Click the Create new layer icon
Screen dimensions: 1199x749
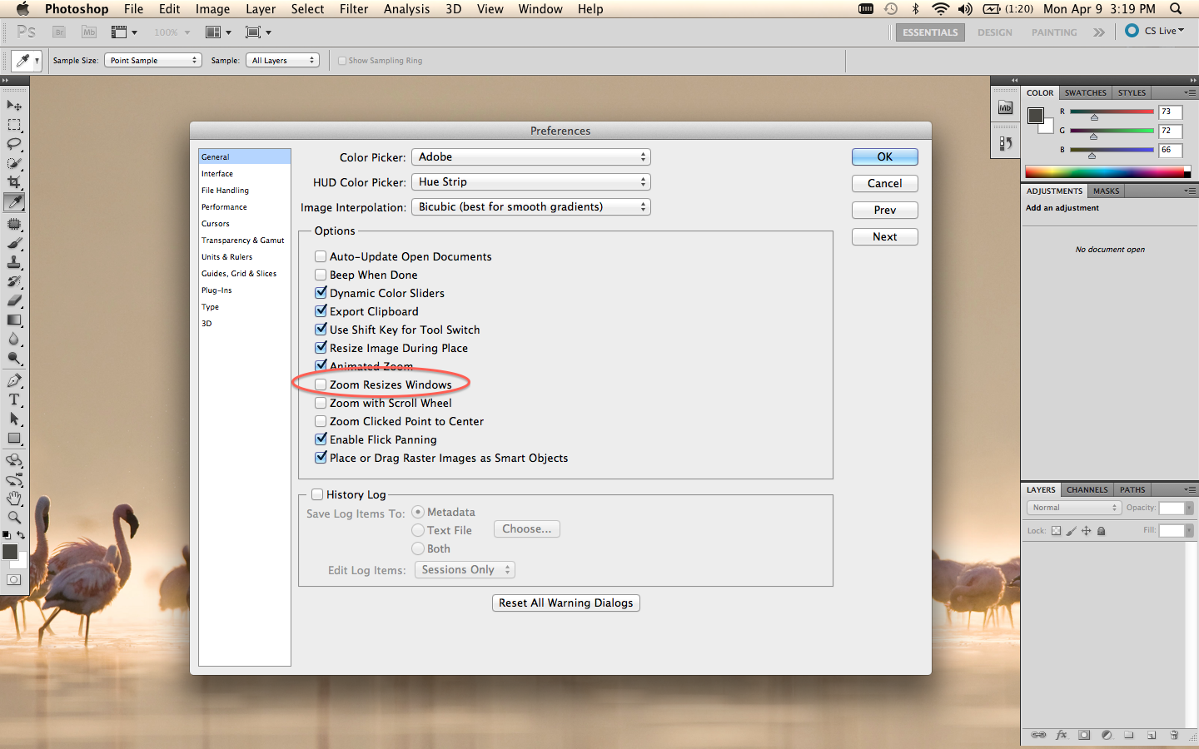point(1152,735)
